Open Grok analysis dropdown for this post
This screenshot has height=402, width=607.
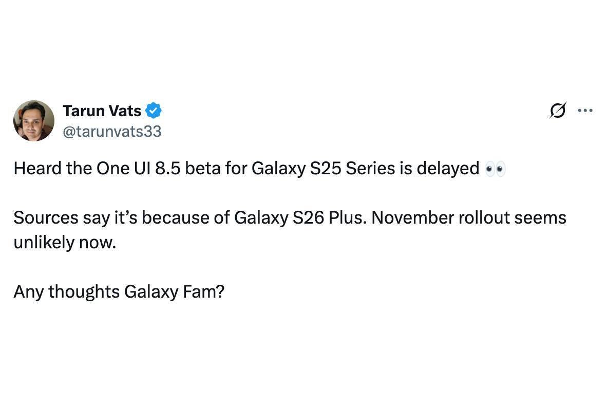tap(558, 110)
